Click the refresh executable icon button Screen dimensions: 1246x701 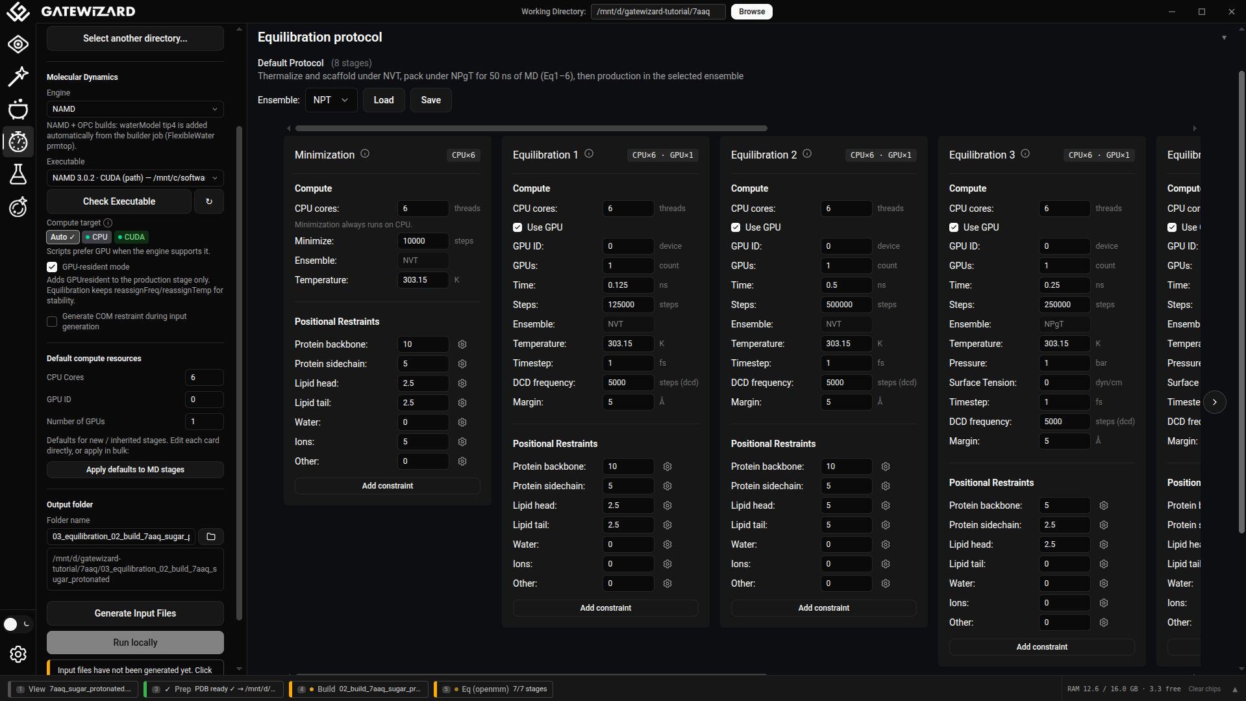tap(209, 201)
